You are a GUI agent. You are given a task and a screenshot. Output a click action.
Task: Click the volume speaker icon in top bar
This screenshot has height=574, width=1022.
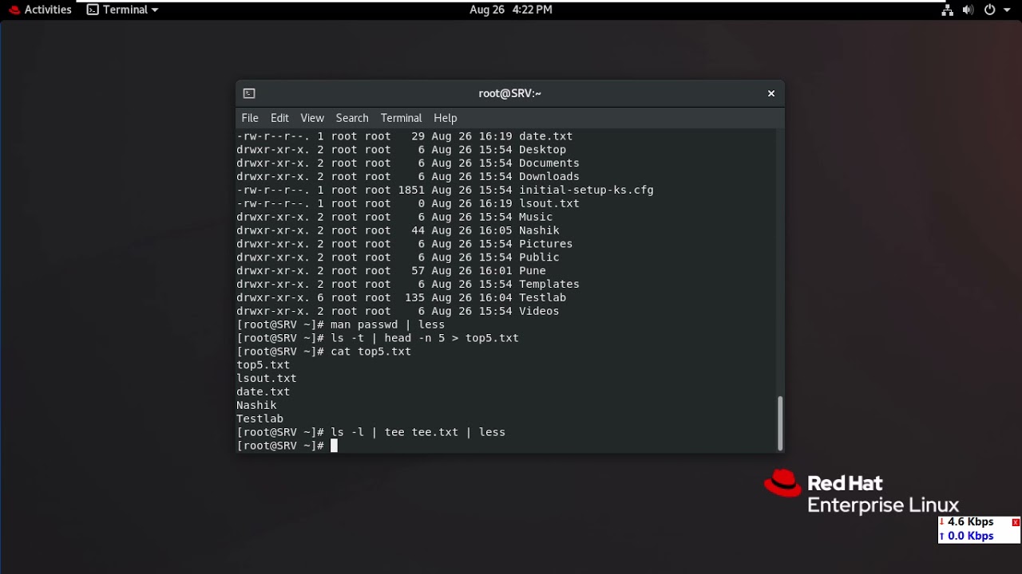(x=968, y=10)
